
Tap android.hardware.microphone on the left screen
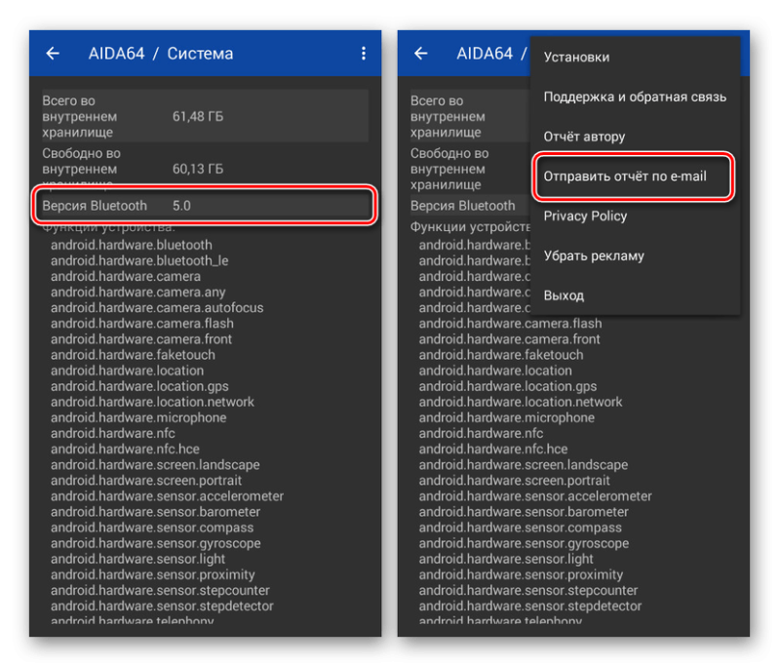(x=138, y=417)
